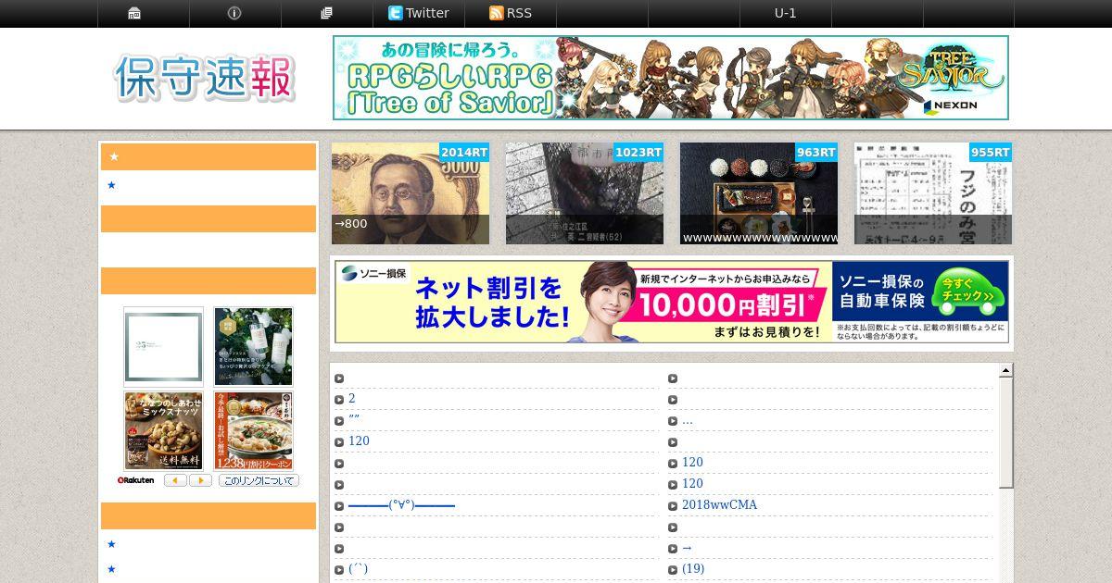Screen dimensions: 1112x583
Task: Open the 963RT food thumbnail
Action: (759, 193)
